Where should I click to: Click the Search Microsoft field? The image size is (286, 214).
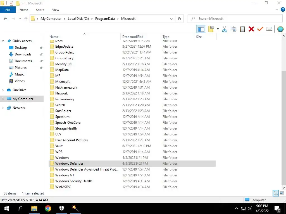tap(235, 19)
